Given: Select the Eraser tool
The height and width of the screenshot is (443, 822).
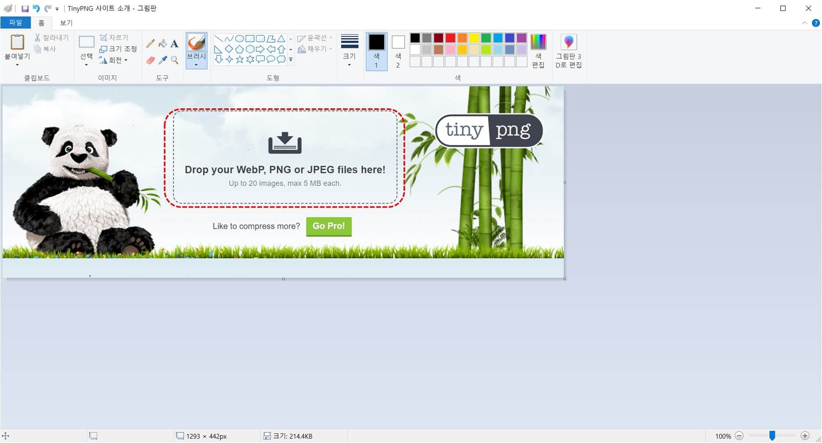Looking at the screenshot, I should pos(150,60).
